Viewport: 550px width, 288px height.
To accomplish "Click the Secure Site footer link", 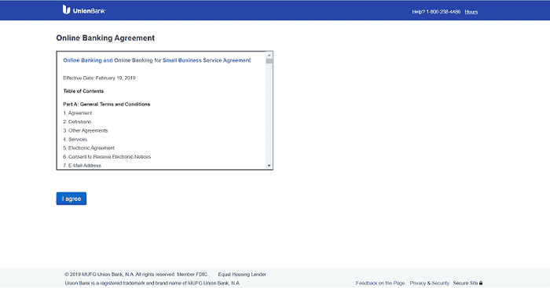I will tap(465, 283).
